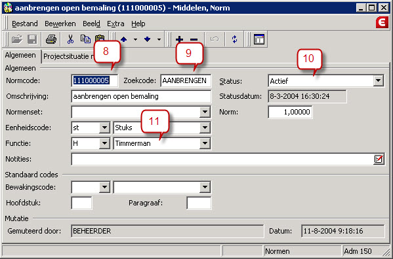Viewport: 393px width, 259px height.
Task: Click the Norm value field 1,00000
Action: tap(290, 112)
